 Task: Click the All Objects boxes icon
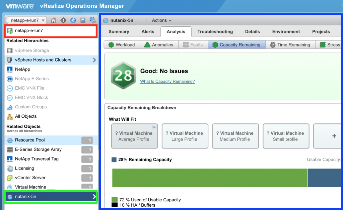[x=10, y=117]
